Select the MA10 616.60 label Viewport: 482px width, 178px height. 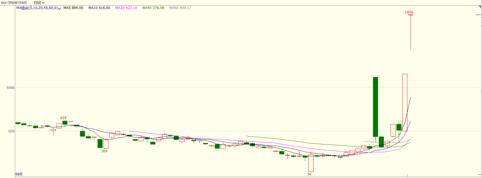coord(99,8)
